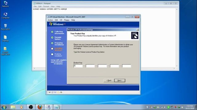
Task: Click the taskbar clock showing 7:25 PM
Action: coord(190,107)
